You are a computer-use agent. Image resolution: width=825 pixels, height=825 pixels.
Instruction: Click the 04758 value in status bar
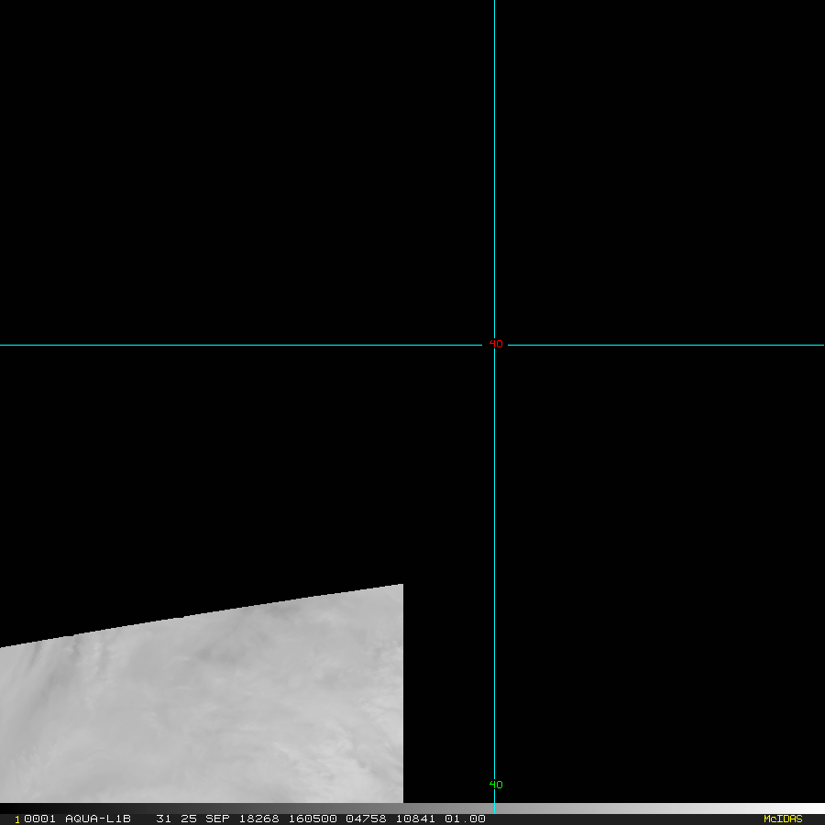[365, 819]
